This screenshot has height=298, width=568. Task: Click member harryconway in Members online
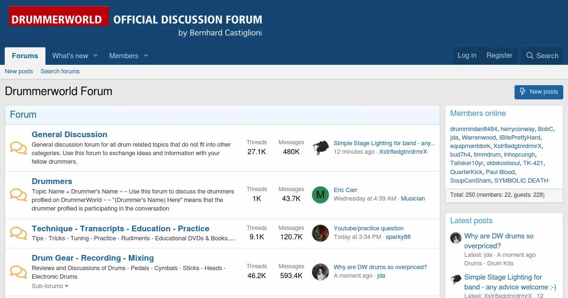(517, 129)
